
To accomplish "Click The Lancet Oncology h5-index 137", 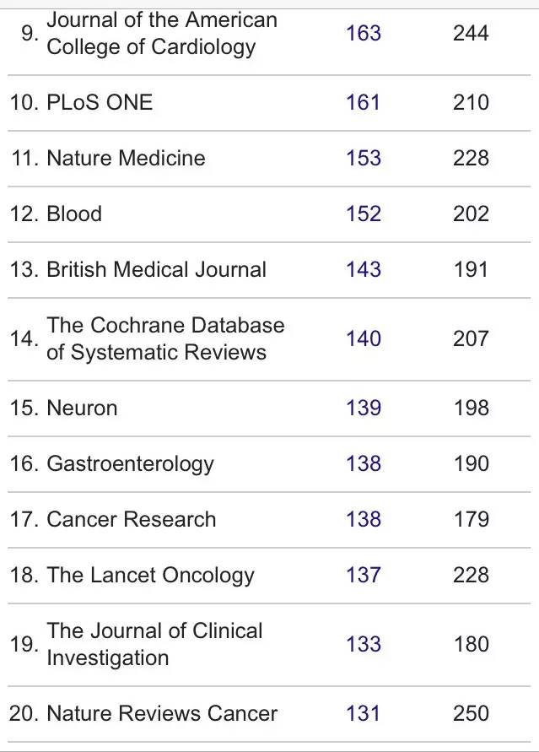I will coord(364,576).
